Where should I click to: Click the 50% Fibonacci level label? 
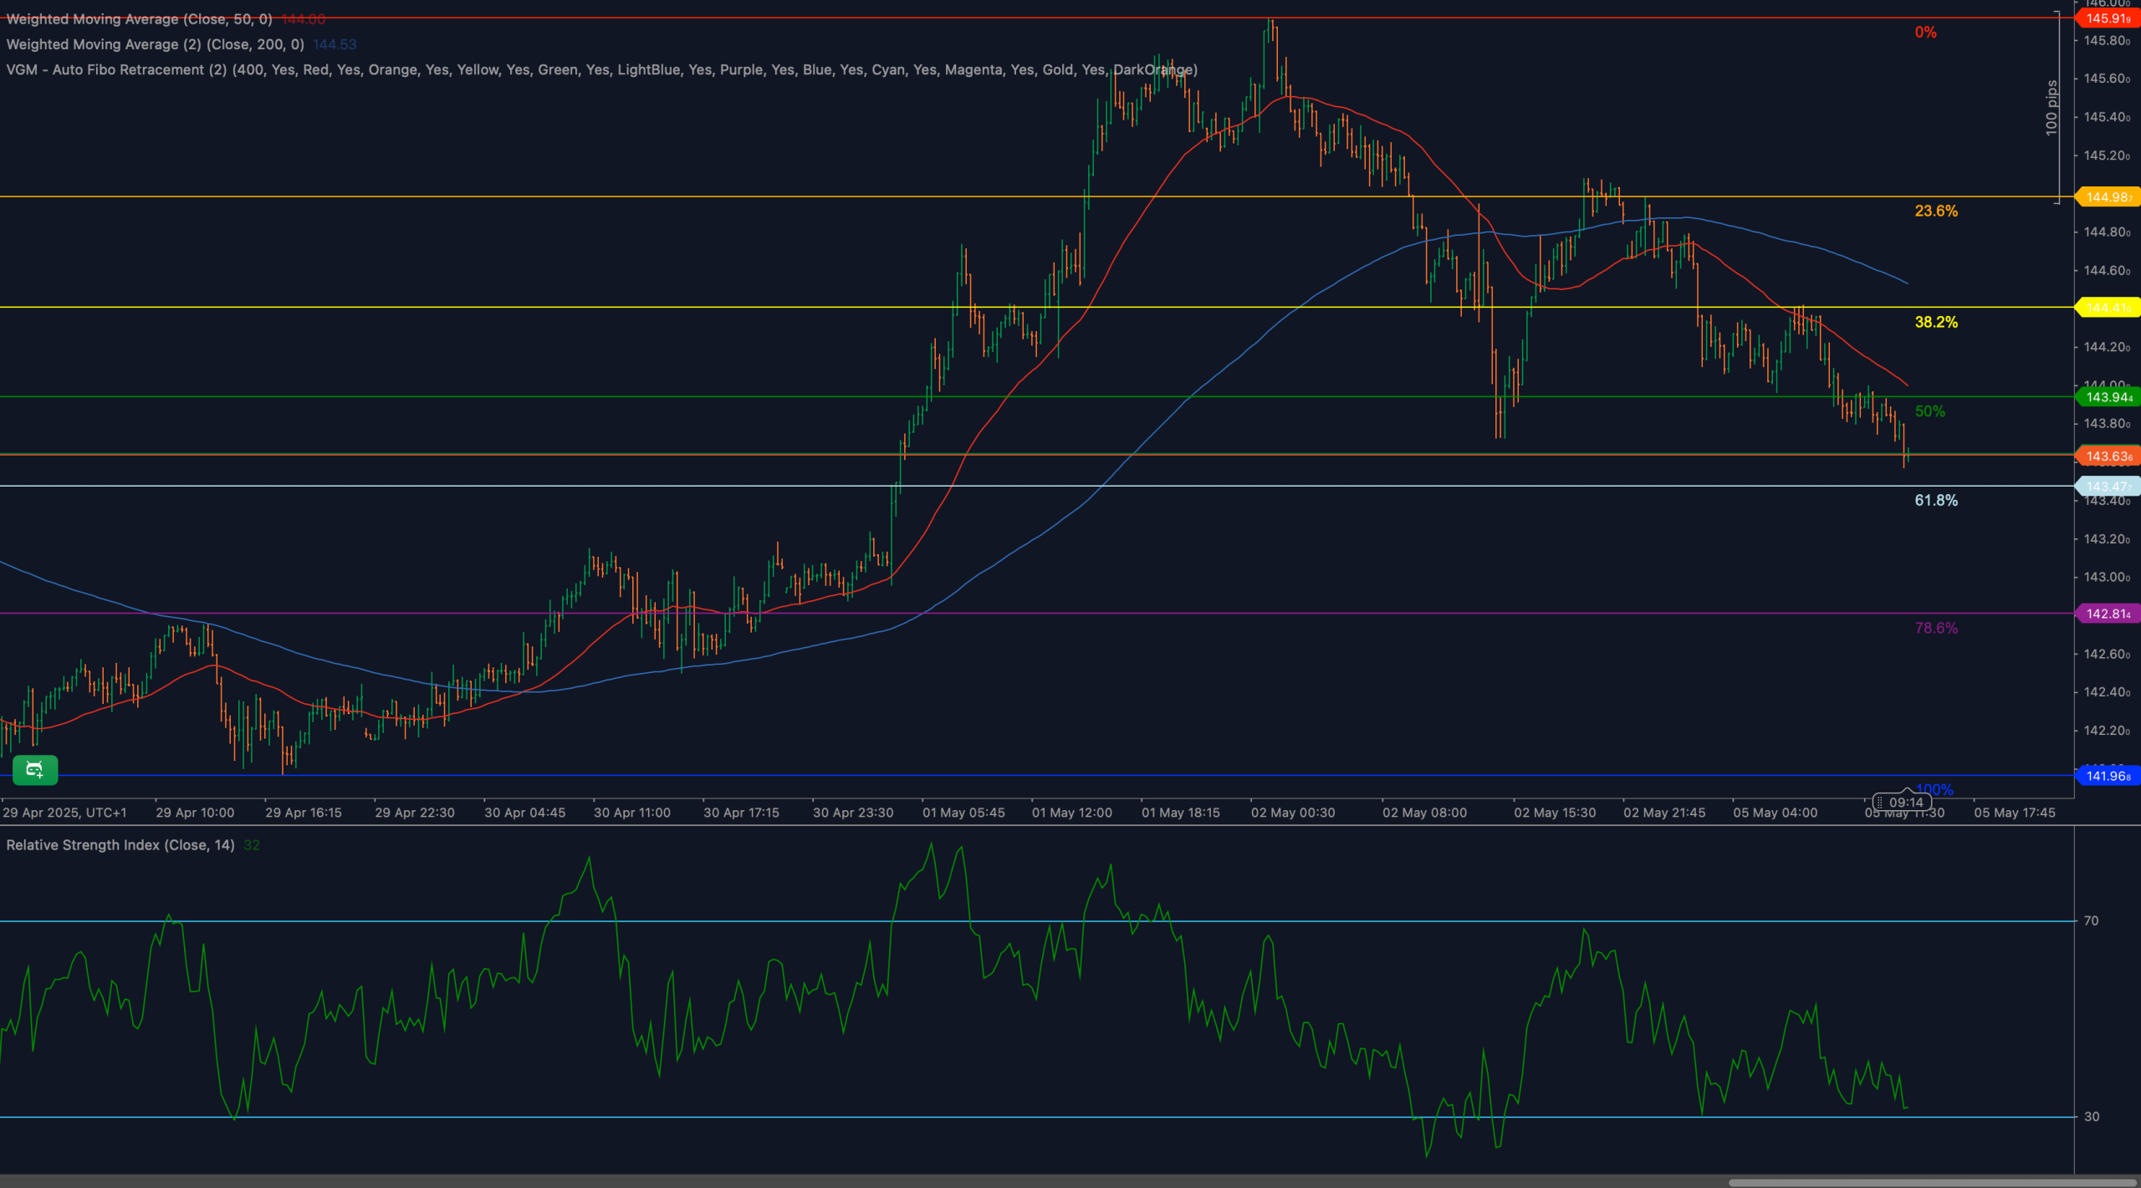click(1929, 411)
